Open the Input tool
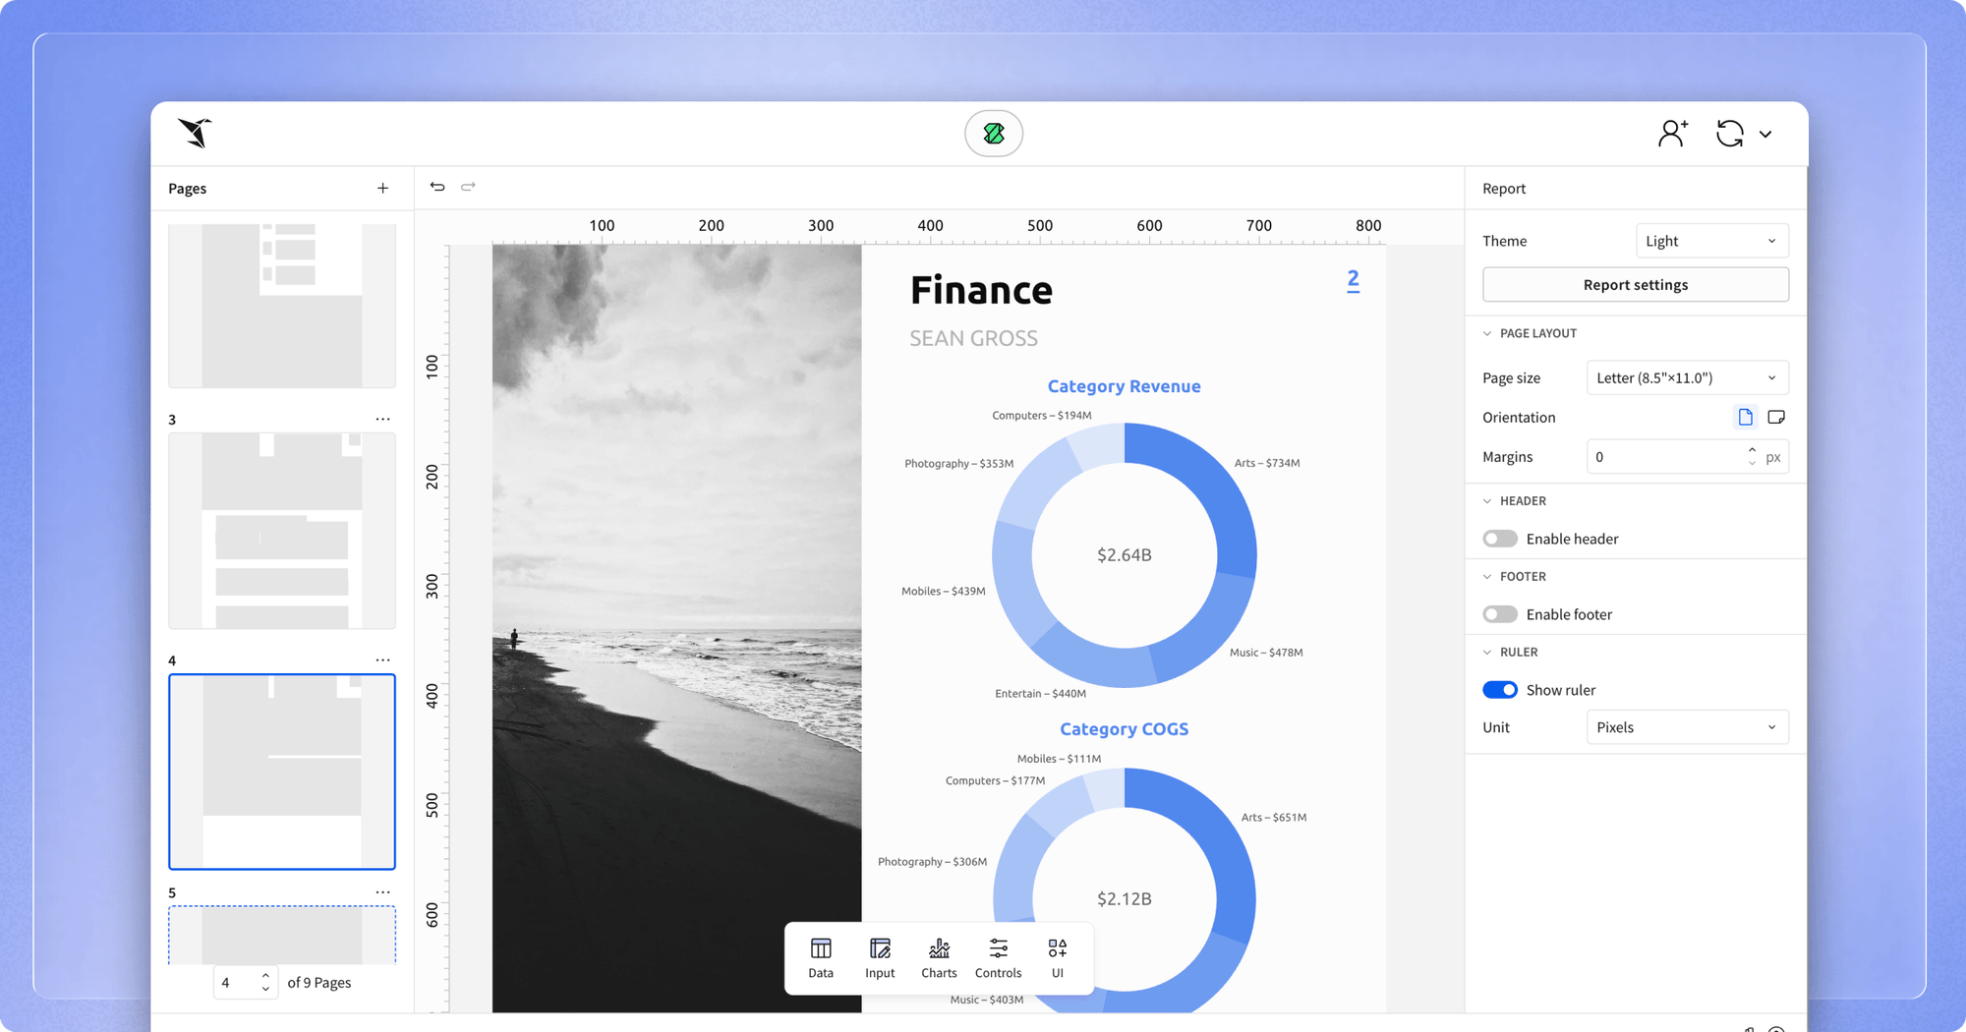The image size is (1966, 1032). pos(880,957)
